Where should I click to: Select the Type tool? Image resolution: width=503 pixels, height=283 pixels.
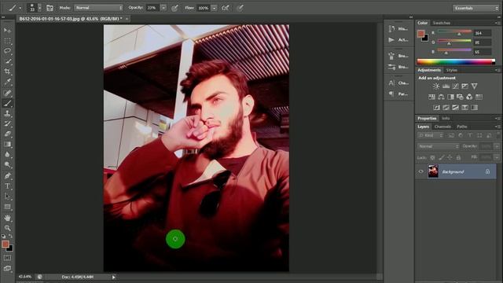(x=7, y=186)
